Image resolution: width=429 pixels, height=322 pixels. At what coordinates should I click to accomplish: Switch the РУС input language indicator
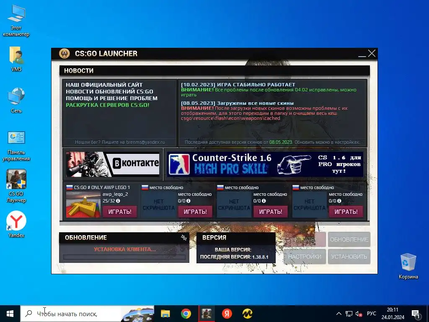[x=372, y=314]
